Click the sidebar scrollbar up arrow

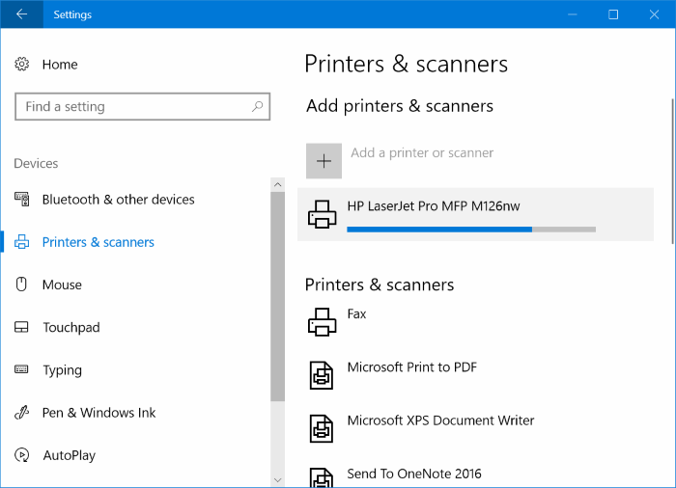coord(278,185)
